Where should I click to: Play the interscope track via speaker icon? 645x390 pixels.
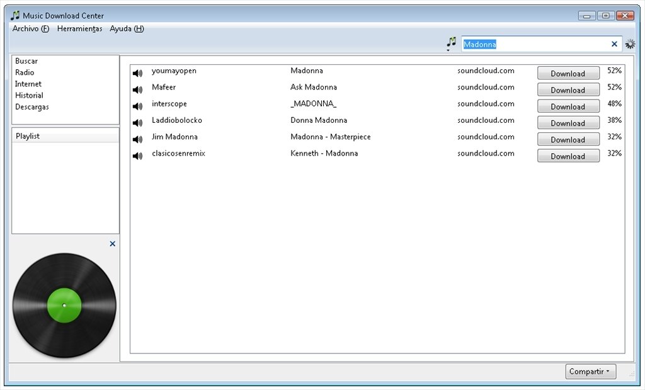137,106
